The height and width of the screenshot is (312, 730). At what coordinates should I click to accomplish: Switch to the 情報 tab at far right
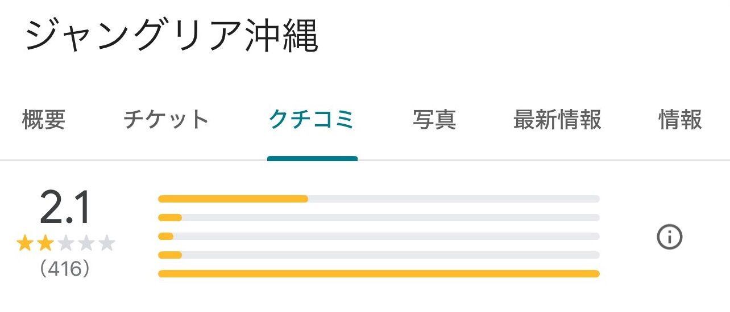(x=680, y=120)
